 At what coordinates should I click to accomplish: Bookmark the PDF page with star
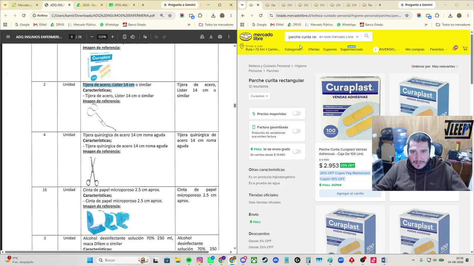(170, 16)
